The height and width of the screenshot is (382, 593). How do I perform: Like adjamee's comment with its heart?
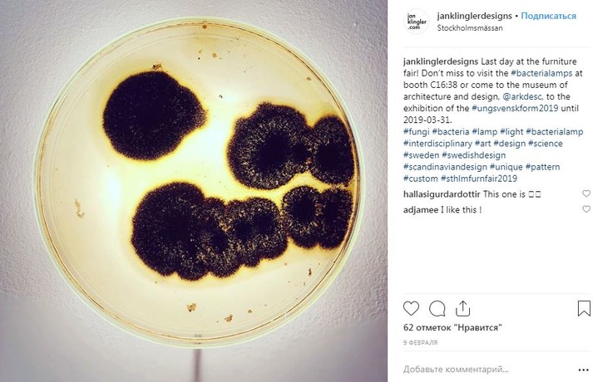586,208
